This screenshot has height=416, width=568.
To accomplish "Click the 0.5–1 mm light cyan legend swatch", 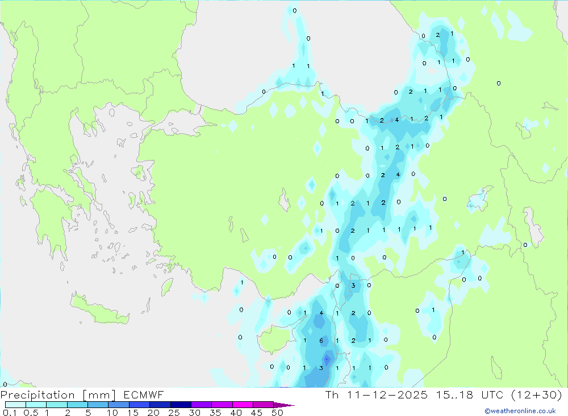I will (x=36, y=405).
